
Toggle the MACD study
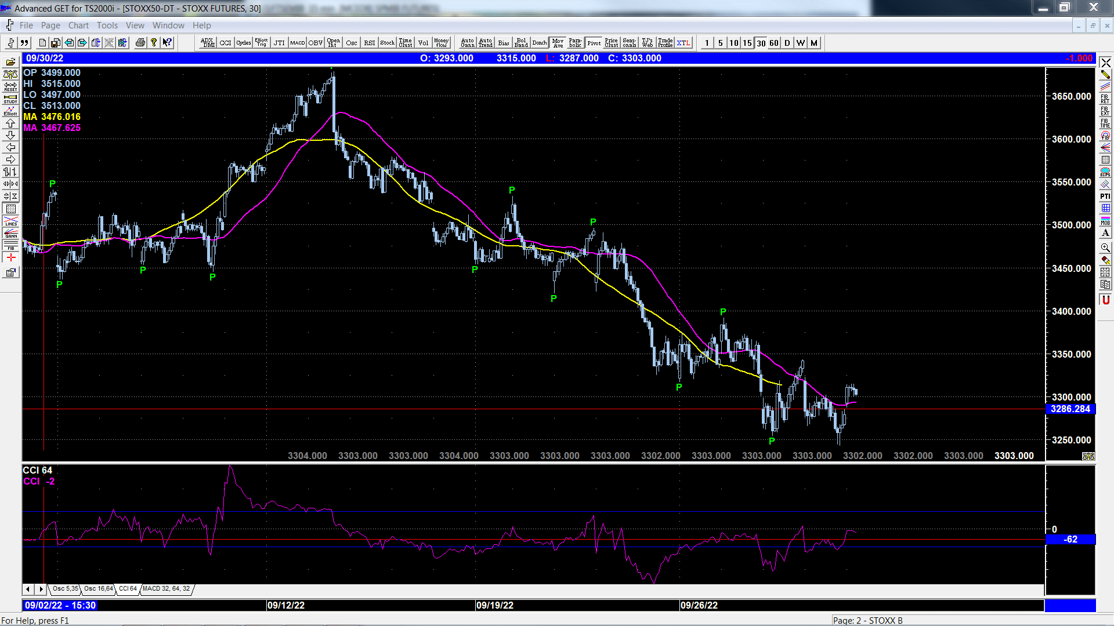click(297, 43)
